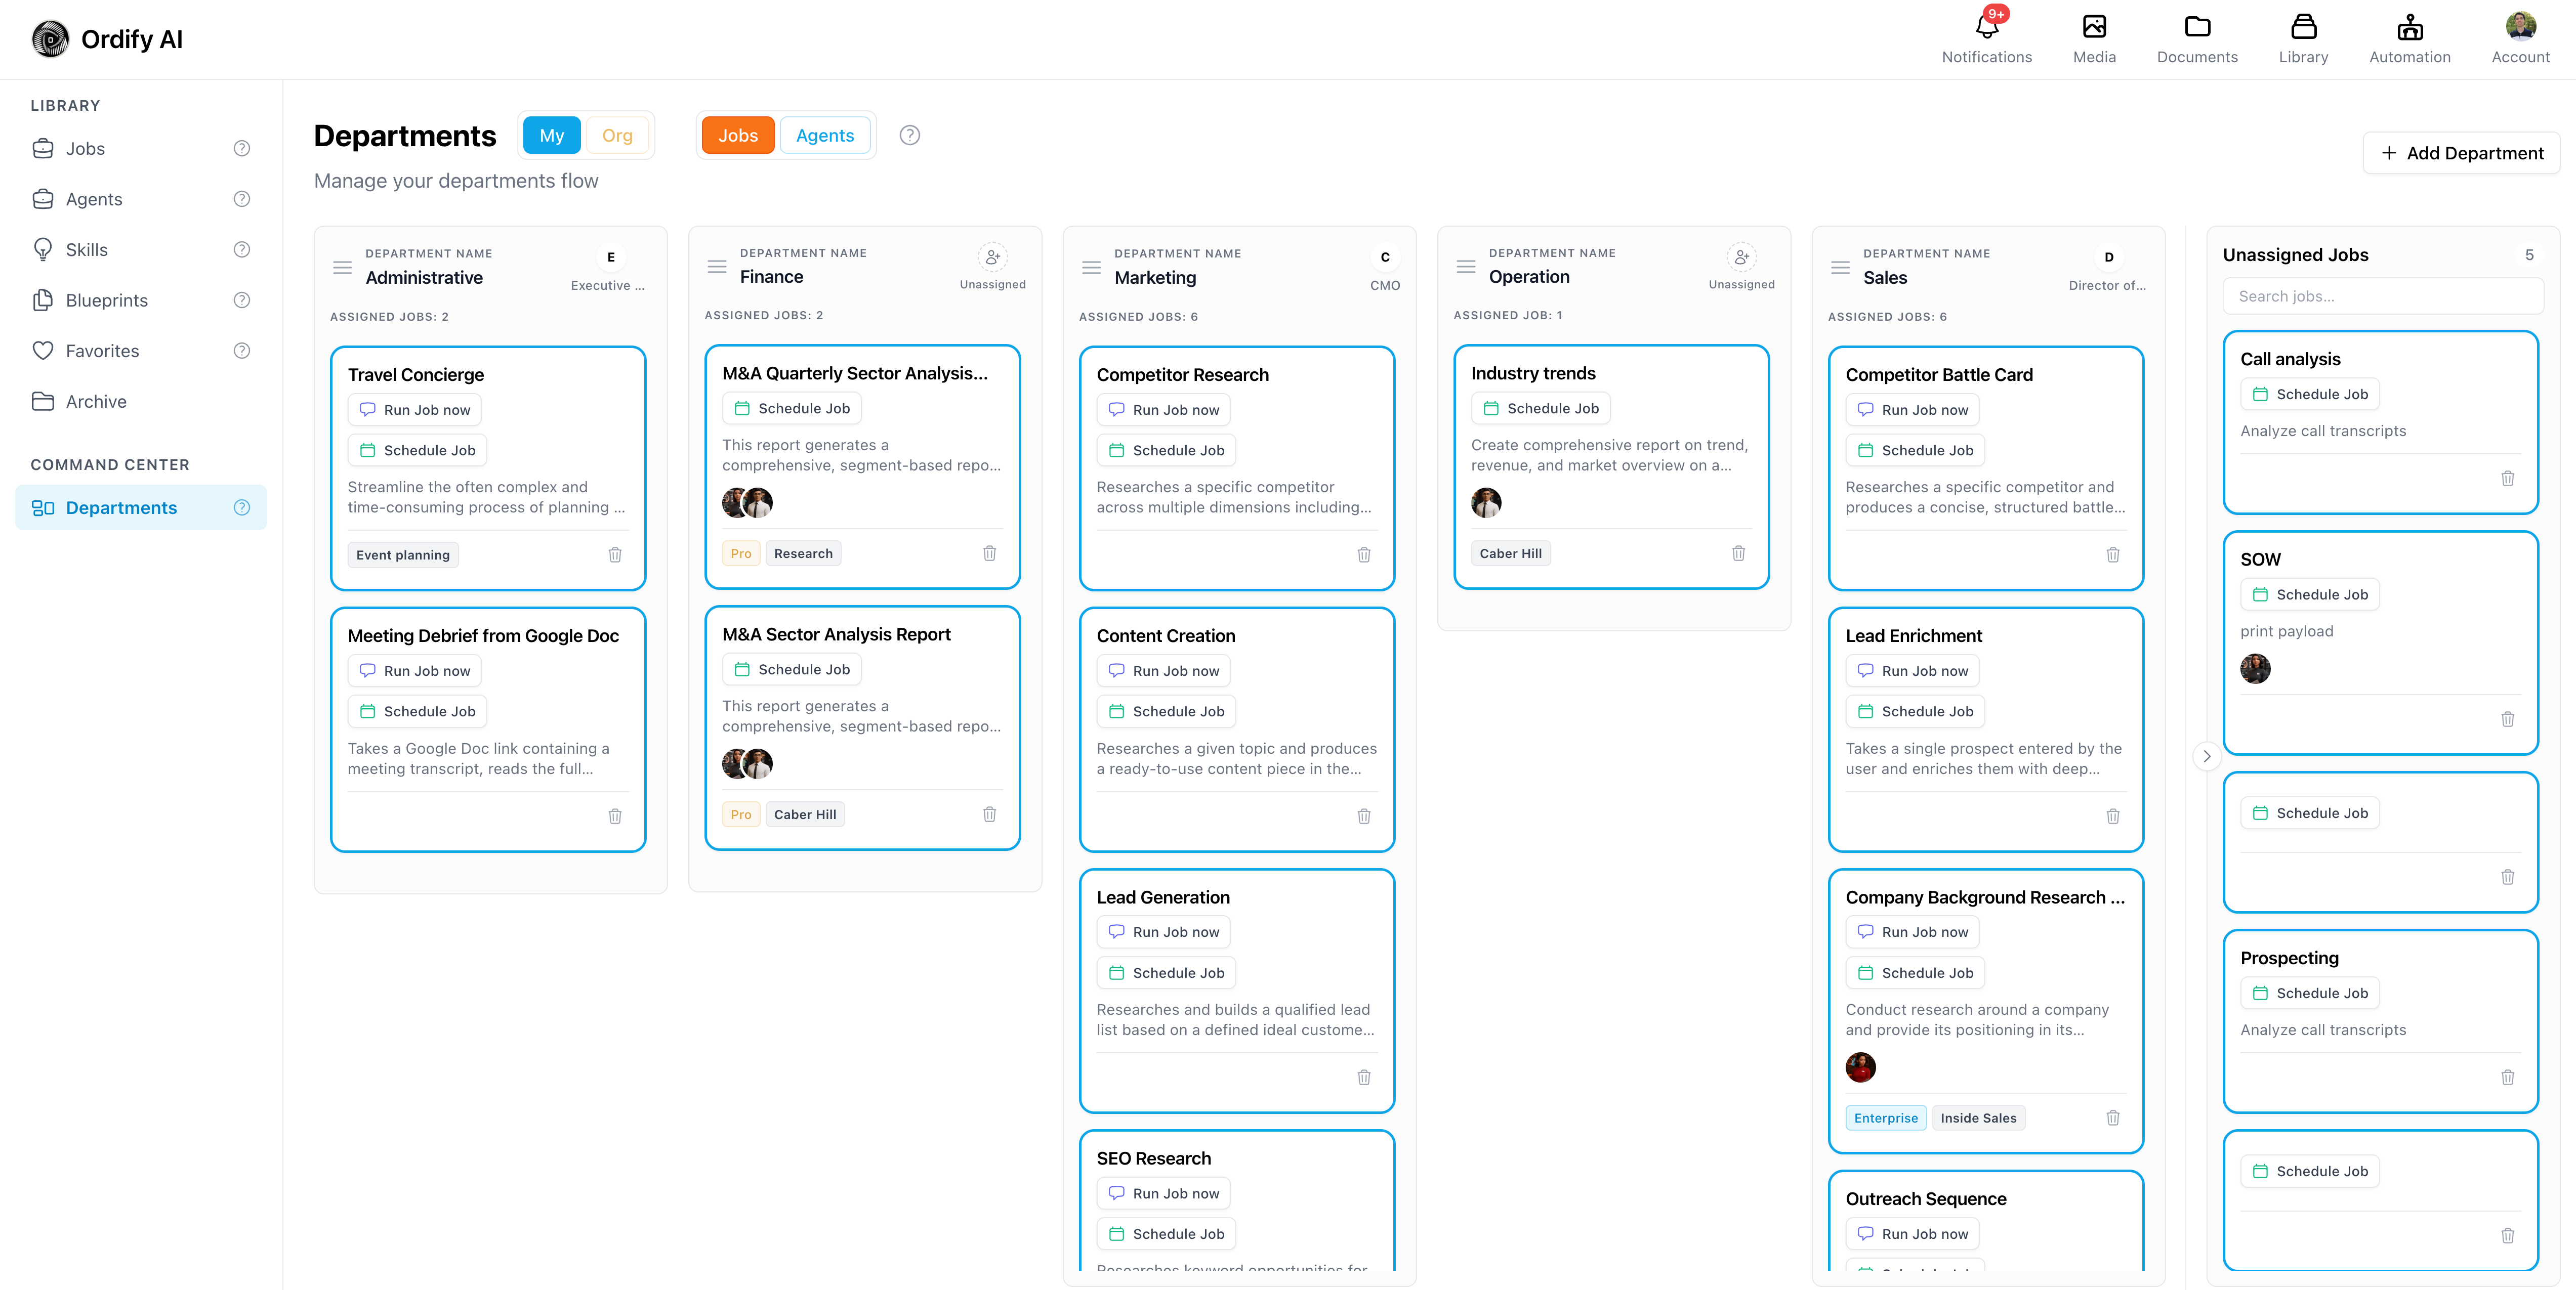Assign a lead to Operation department

click(x=1741, y=257)
